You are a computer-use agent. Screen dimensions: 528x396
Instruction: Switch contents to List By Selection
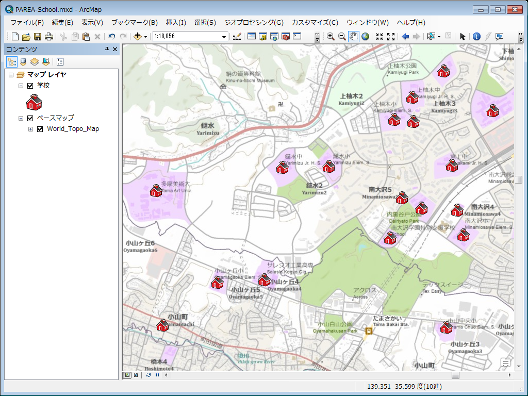point(46,62)
